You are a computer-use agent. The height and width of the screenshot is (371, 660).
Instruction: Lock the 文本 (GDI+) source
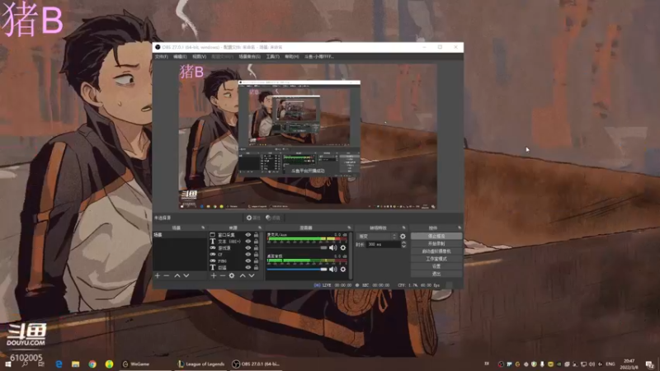point(256,242)
